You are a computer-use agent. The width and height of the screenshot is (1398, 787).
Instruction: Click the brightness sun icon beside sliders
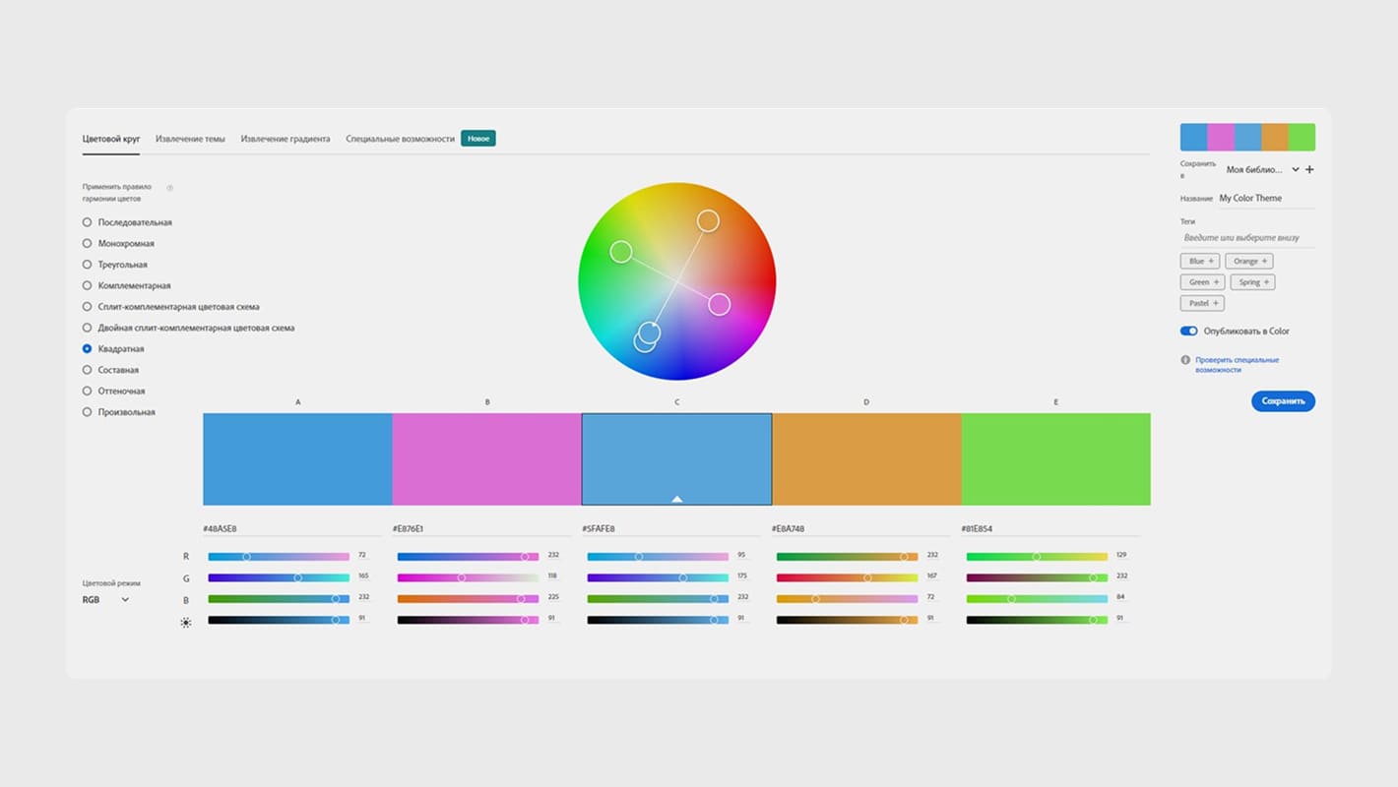point(186,622)
